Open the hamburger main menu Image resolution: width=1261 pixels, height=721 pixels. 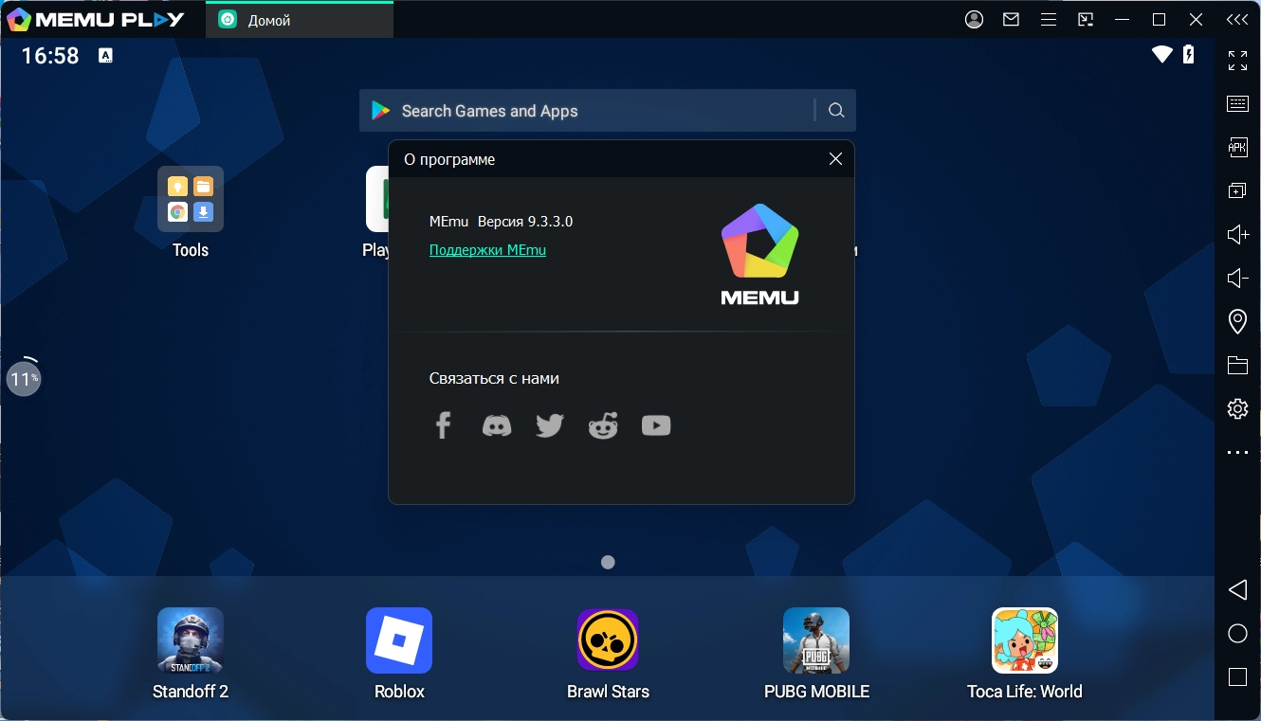click(1049, 19)
